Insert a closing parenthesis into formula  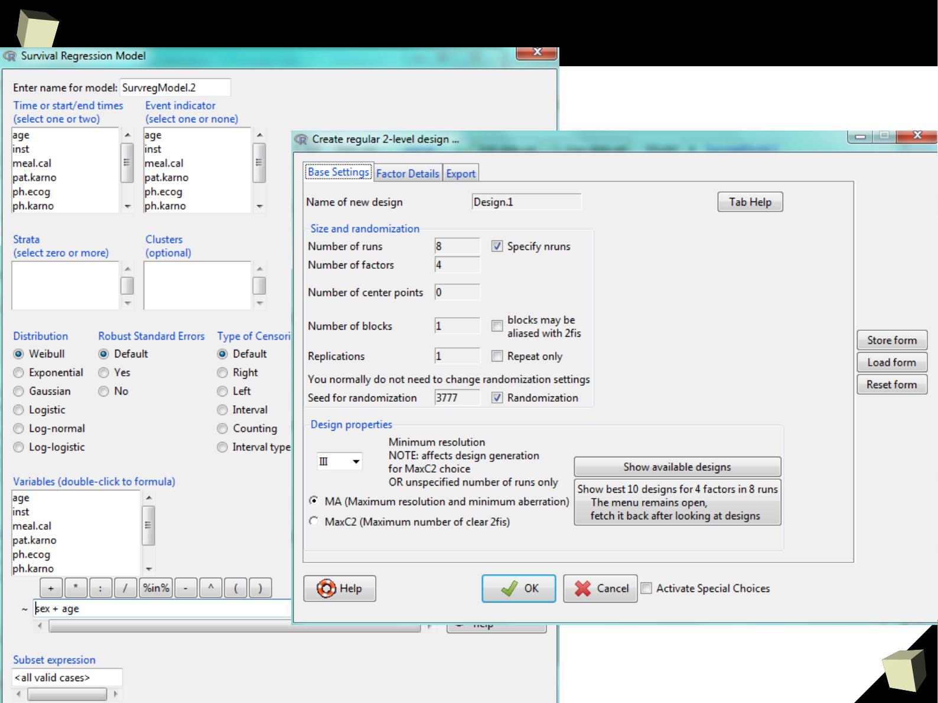[x=260, y=588]
